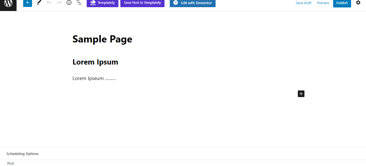This screenshot has width=366, height=166.
Task: Open the Preview options
Action: (x=323, y=3)
